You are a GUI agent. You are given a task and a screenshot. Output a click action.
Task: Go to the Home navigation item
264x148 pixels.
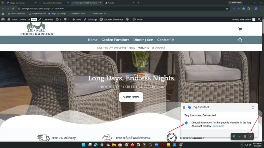[x=93, y=40]
